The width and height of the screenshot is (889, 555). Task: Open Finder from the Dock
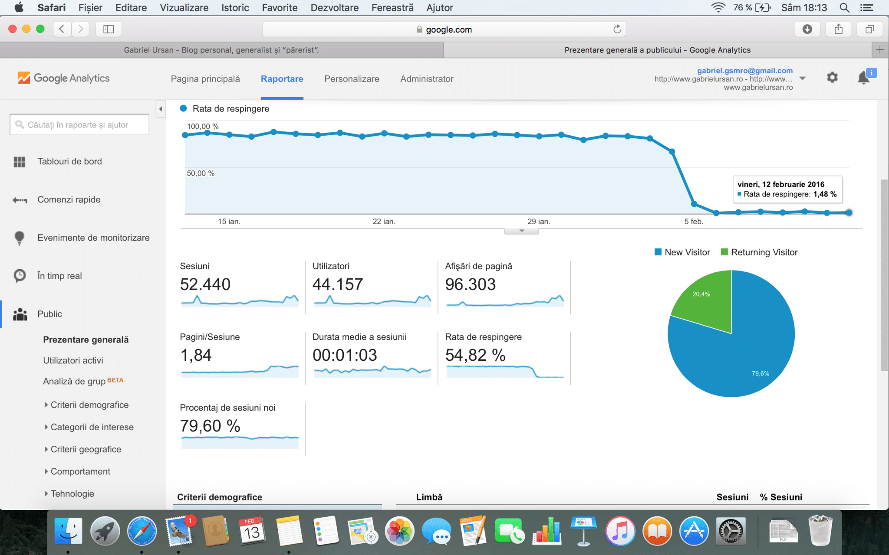[x=68, y=531]
